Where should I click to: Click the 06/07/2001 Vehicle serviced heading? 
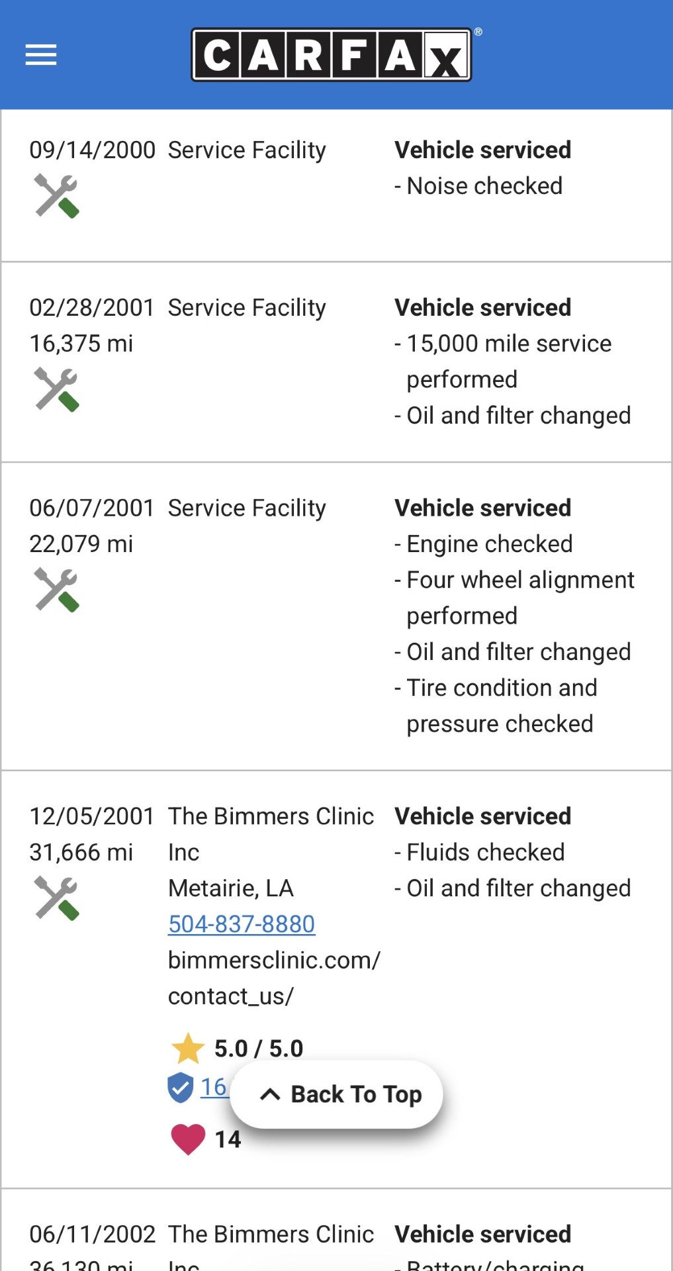[483, 508]
